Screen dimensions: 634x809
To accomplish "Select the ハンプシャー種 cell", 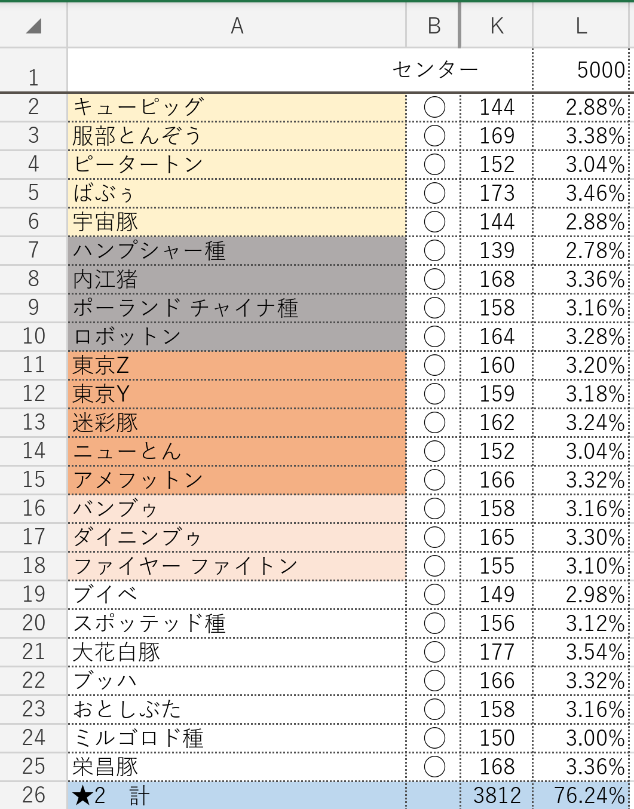I will pos(237,250).
